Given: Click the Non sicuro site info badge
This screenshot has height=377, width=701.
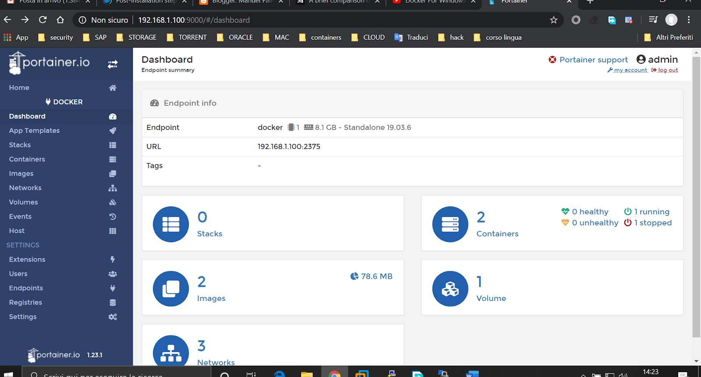Looking at the screenshot, I should 103,20.
